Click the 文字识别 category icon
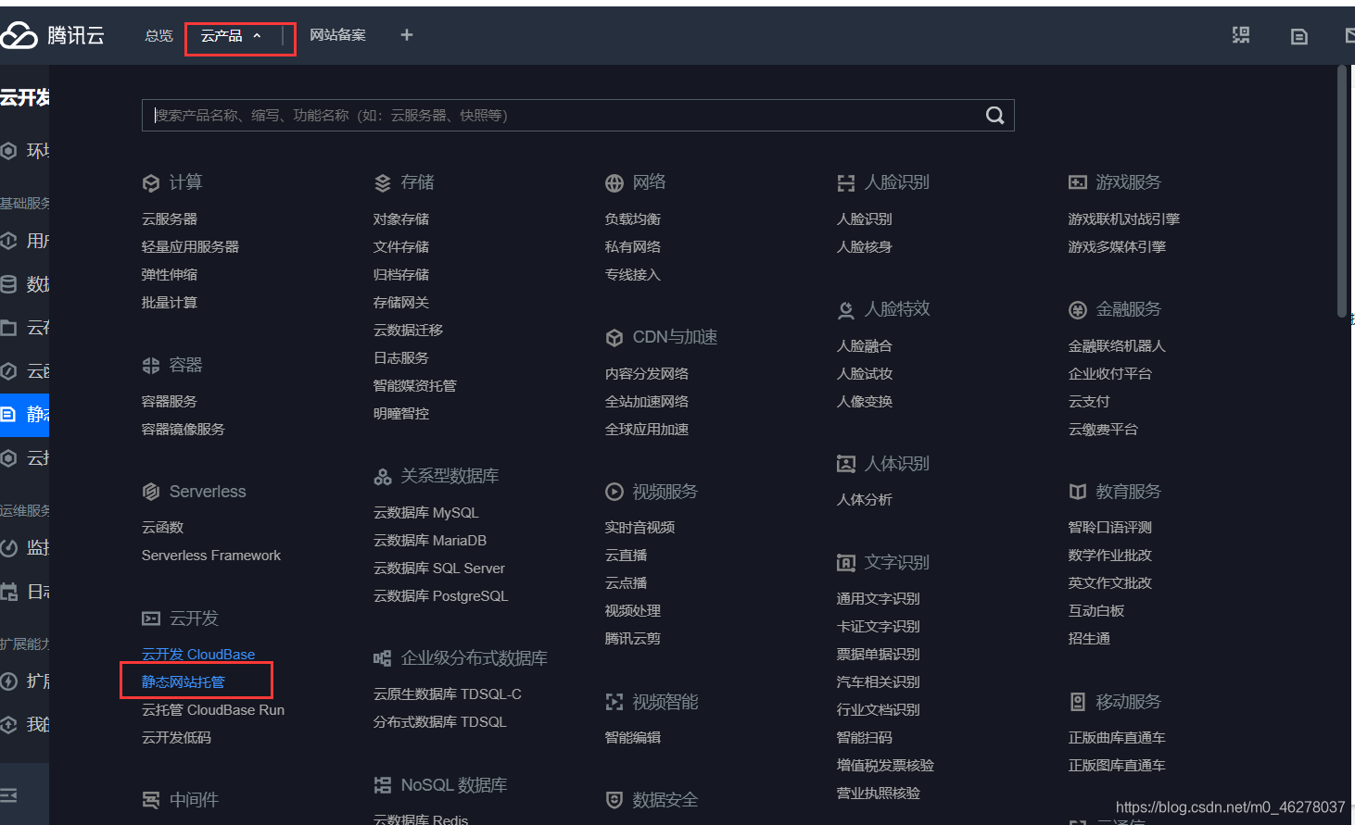This screenshot has height=825, width=1355. (845, 563)
